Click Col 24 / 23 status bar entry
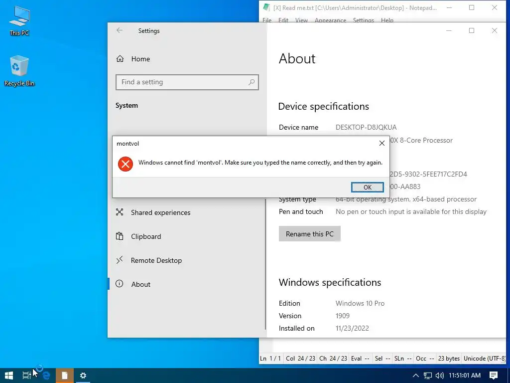 point(300,359)
